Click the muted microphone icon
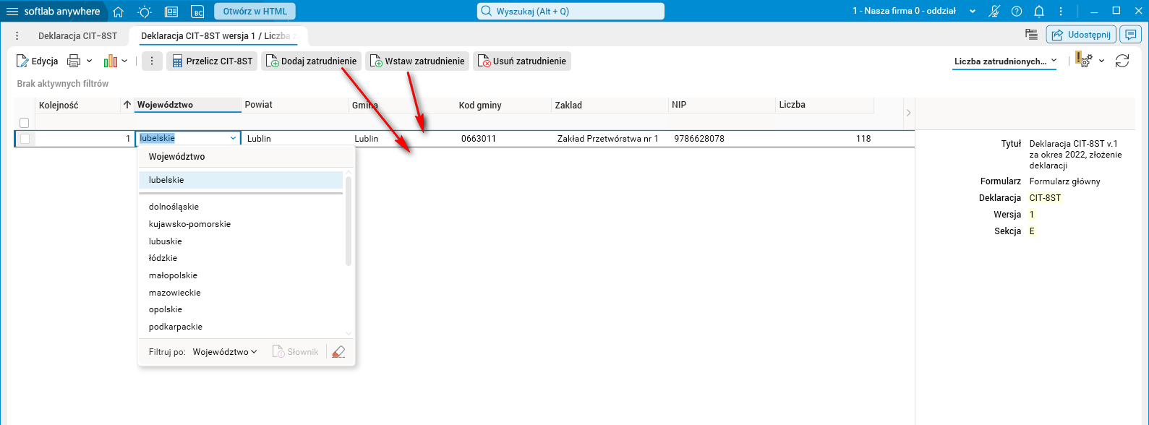 pos(994,11)
